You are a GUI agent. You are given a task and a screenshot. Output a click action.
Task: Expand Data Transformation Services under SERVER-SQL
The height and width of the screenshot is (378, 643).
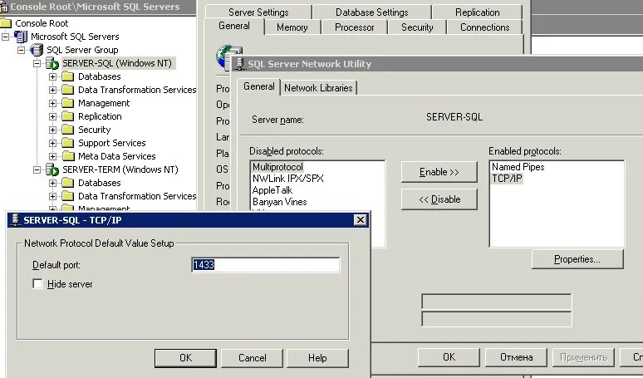coord(52,90)
